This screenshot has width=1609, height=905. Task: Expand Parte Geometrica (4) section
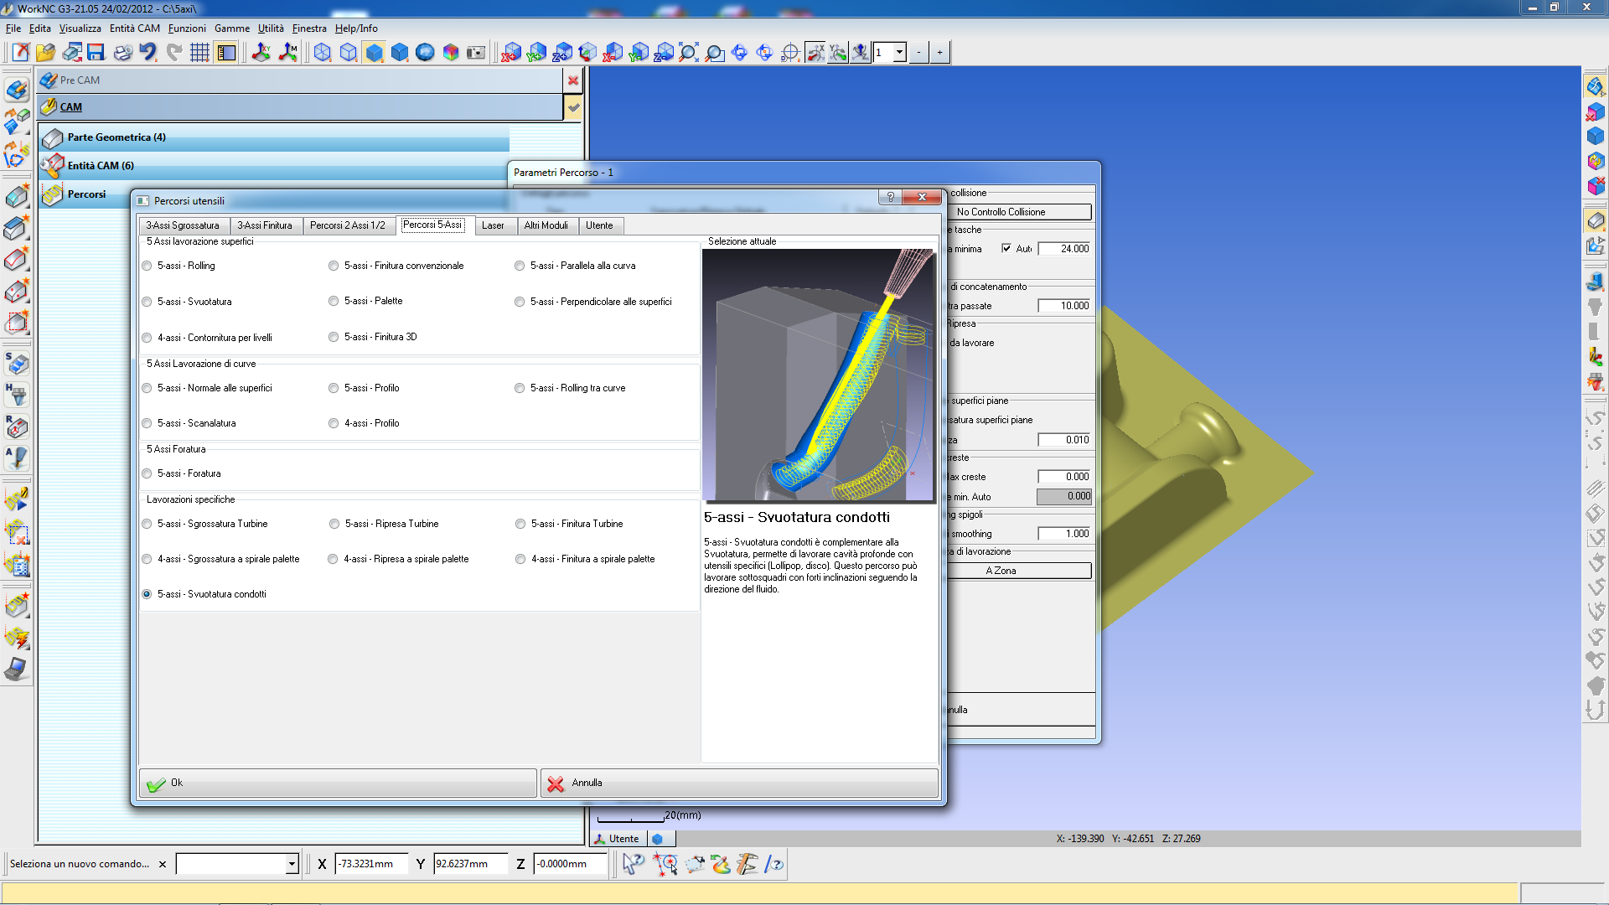tap(275, 137)
